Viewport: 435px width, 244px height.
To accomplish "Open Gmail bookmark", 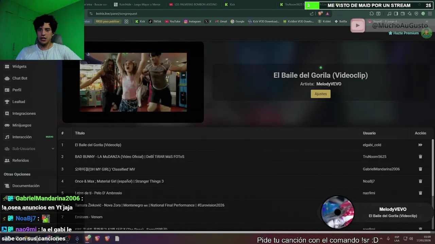I will click(221, 21).
